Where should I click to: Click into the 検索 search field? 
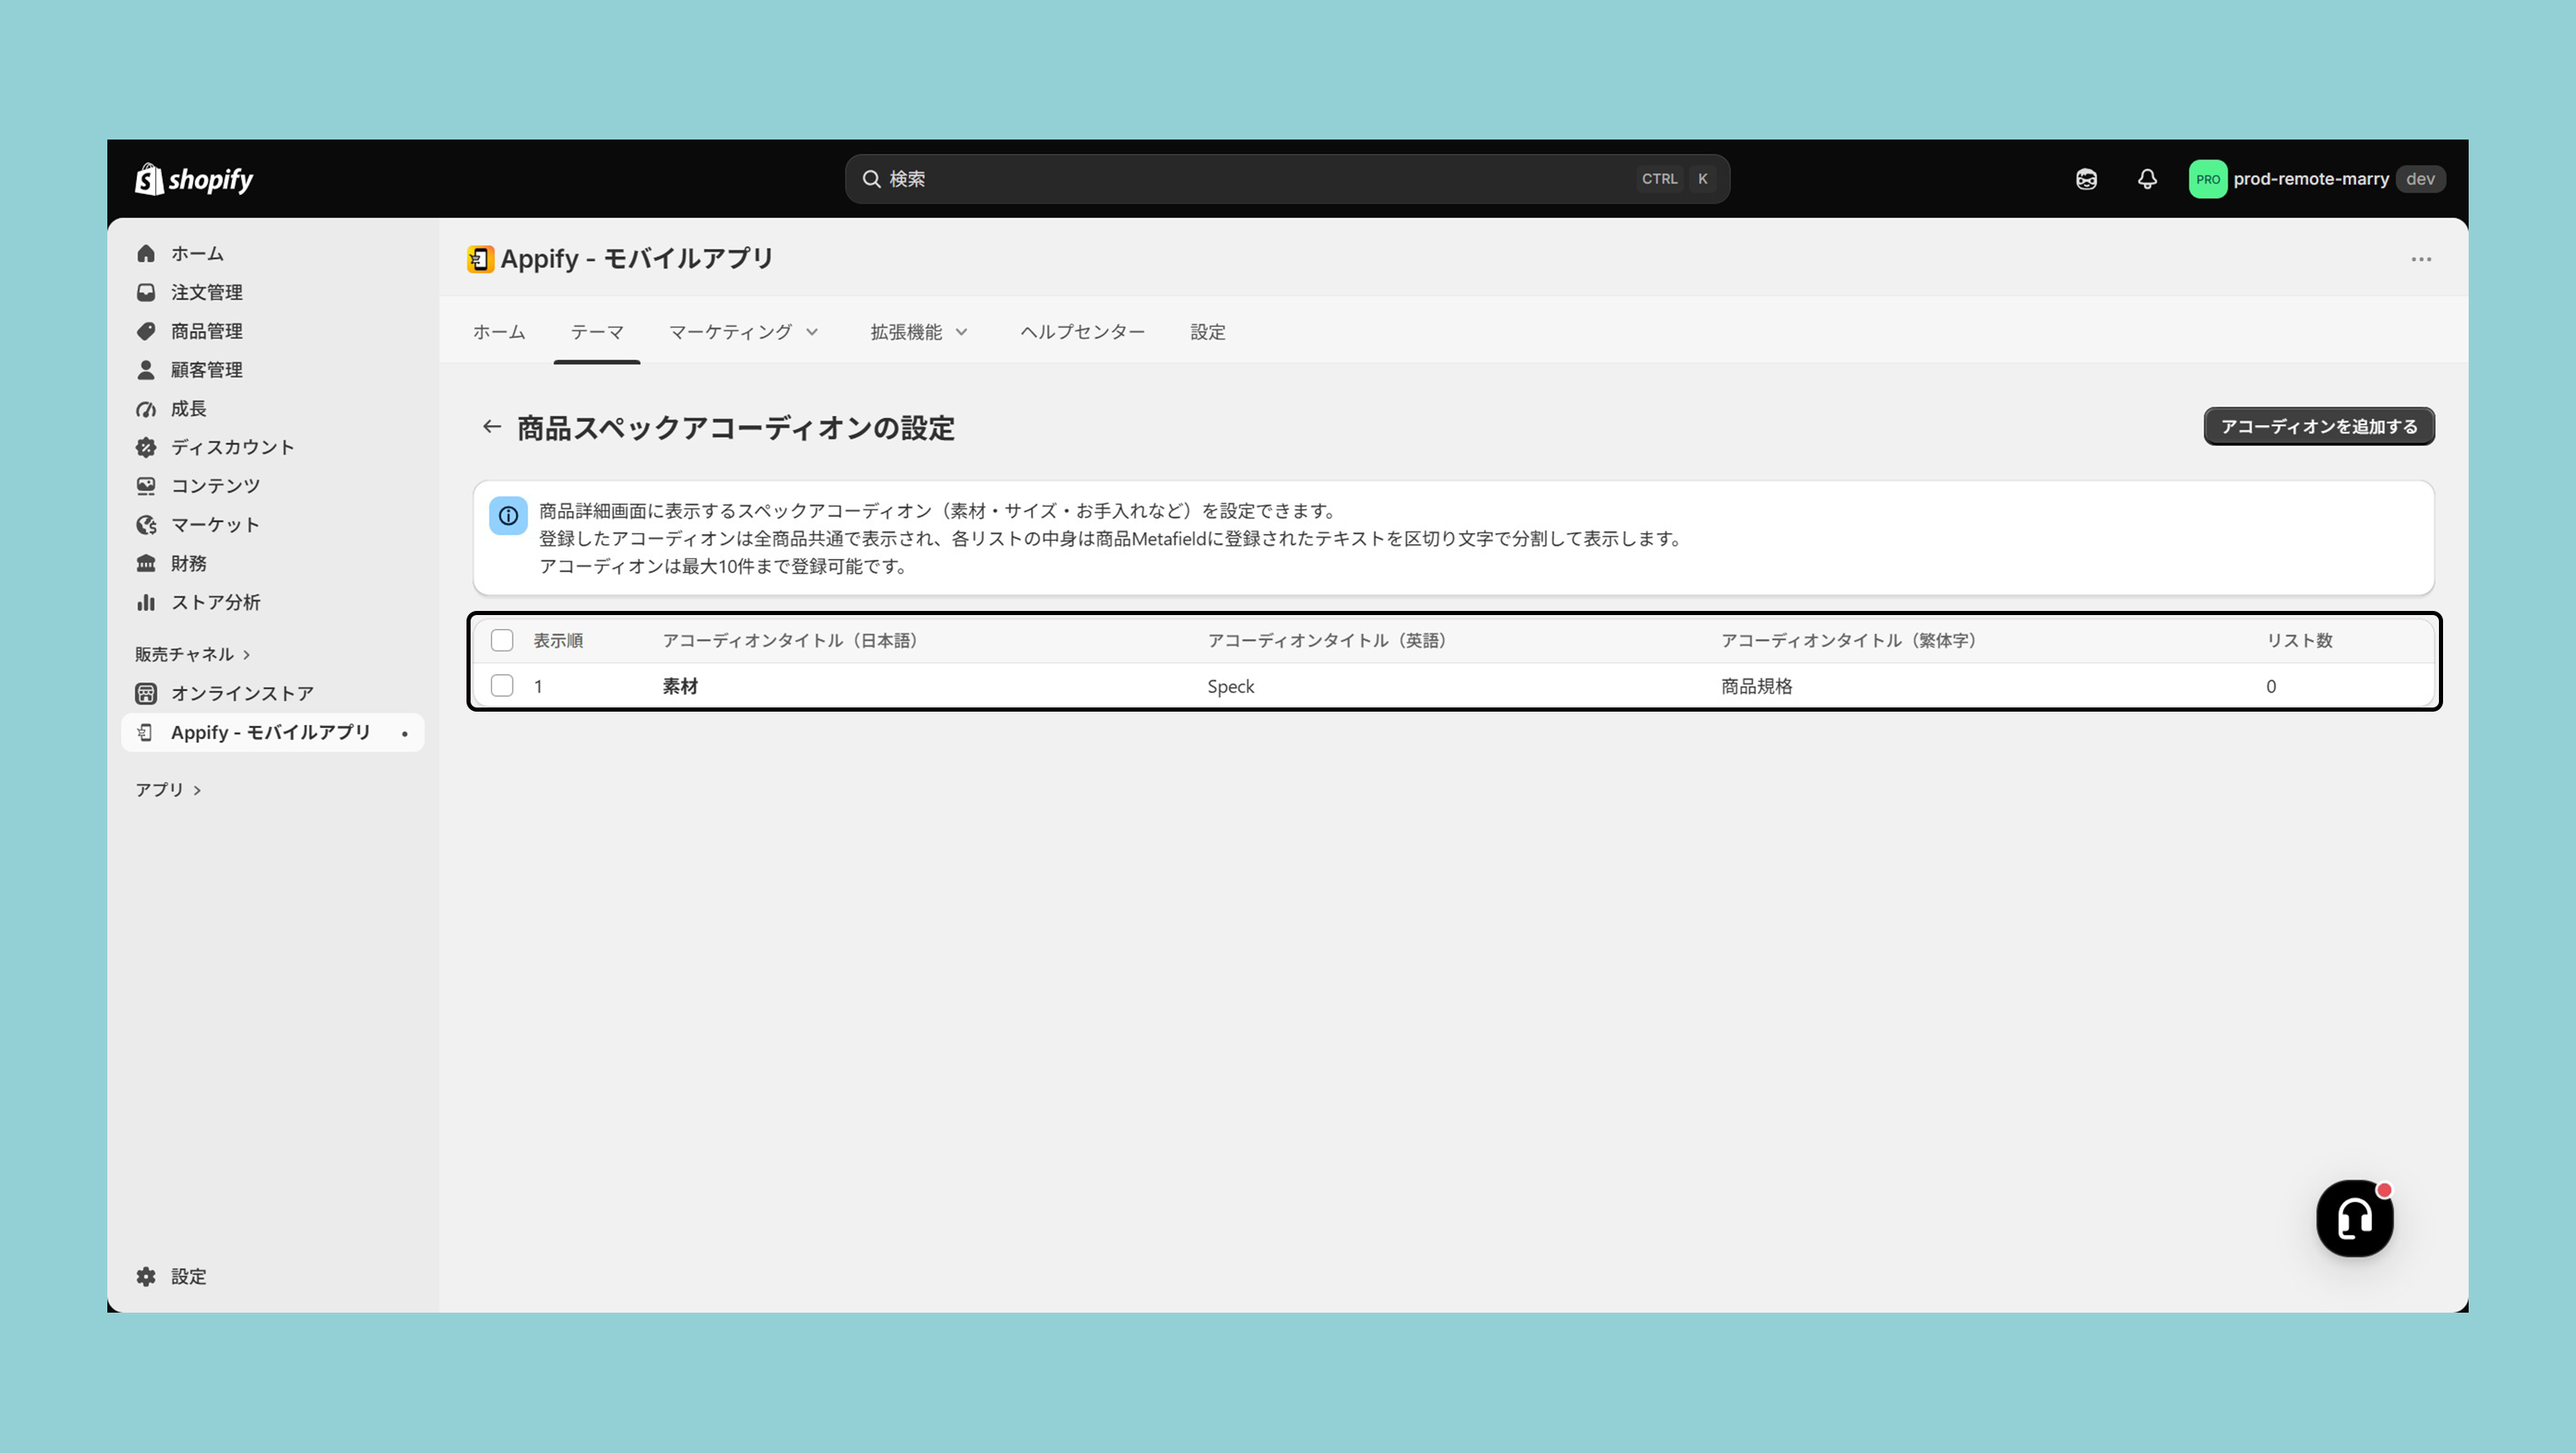coord(1287,179)
